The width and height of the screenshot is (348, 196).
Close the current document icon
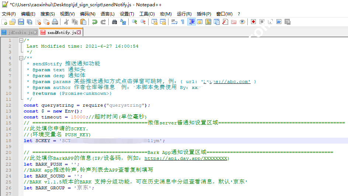point(38,22)
